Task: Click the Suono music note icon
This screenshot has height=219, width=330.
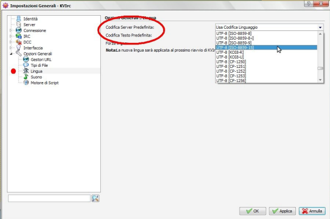Action: point(26,77)
